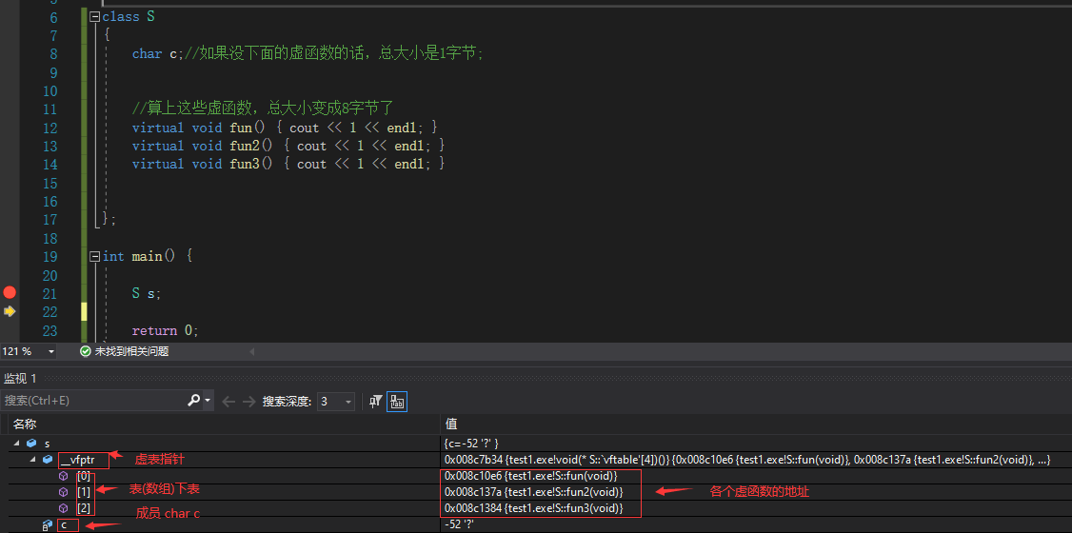The width and height of the screenshot is (1072, 533).
Task: Click the blue cube icon beside __vfptr
Action: [x=48, y=460]
